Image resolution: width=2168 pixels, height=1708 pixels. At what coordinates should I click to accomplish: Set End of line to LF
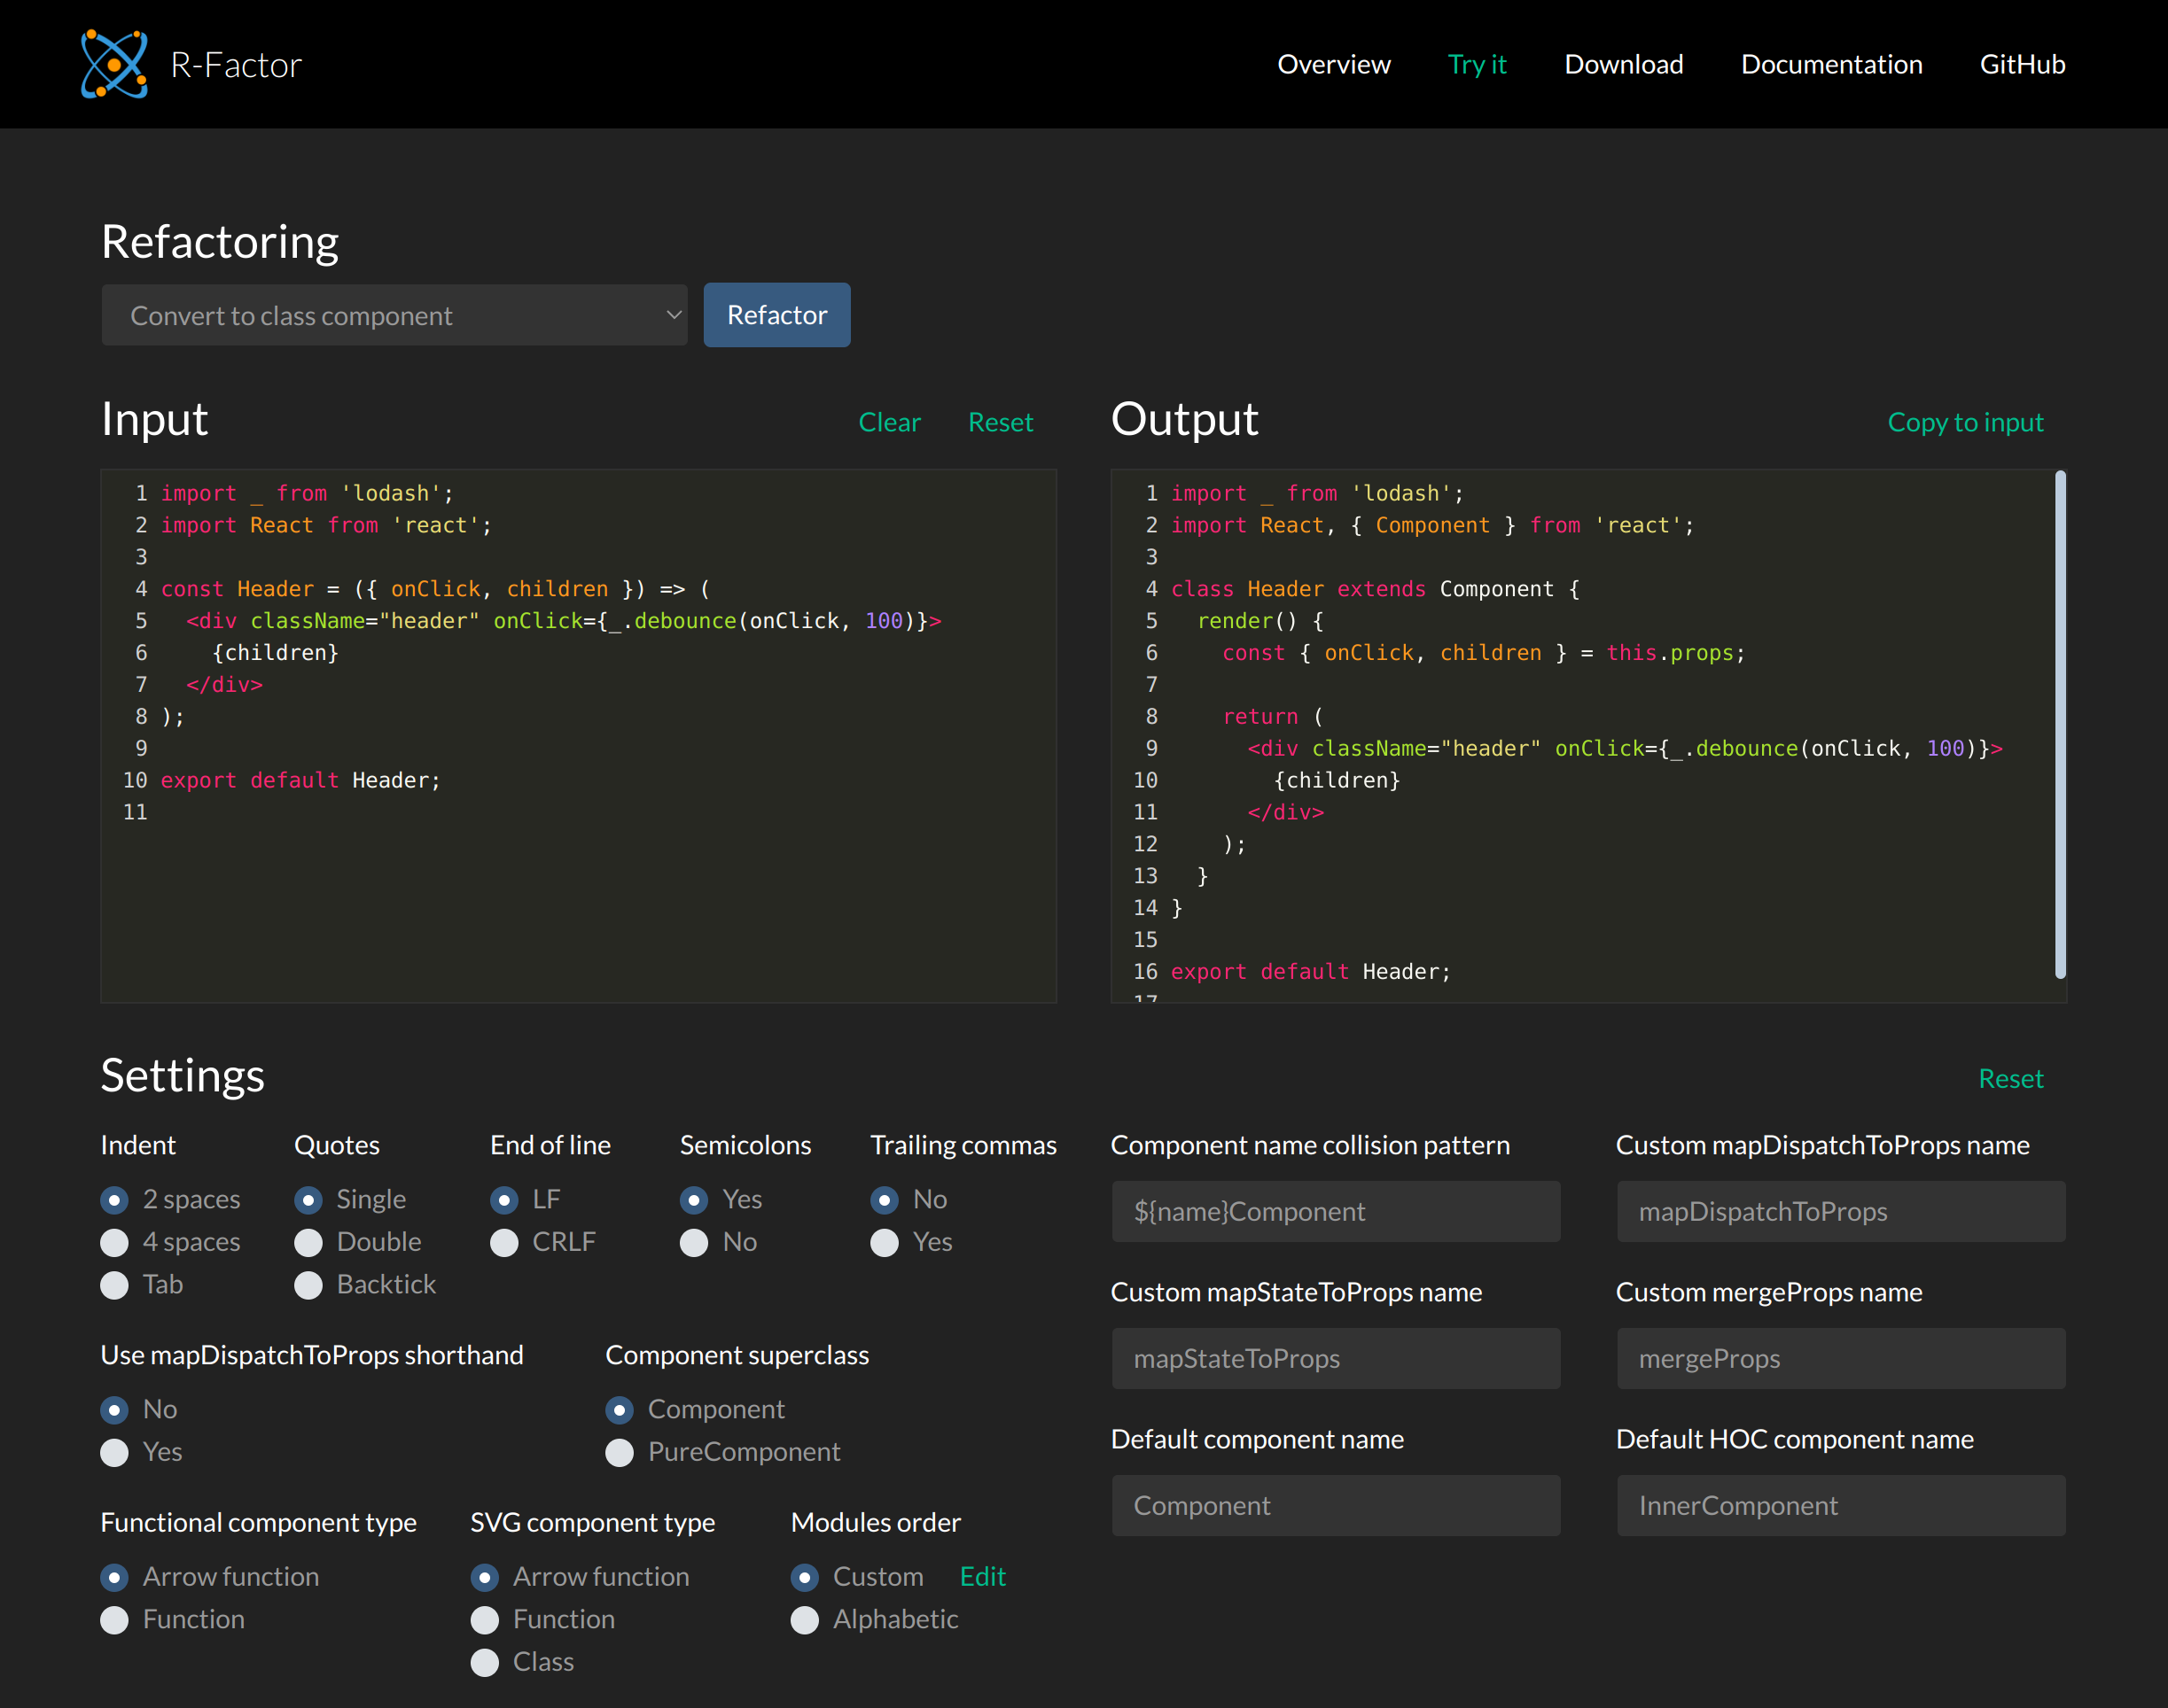tap(504, 1199)
